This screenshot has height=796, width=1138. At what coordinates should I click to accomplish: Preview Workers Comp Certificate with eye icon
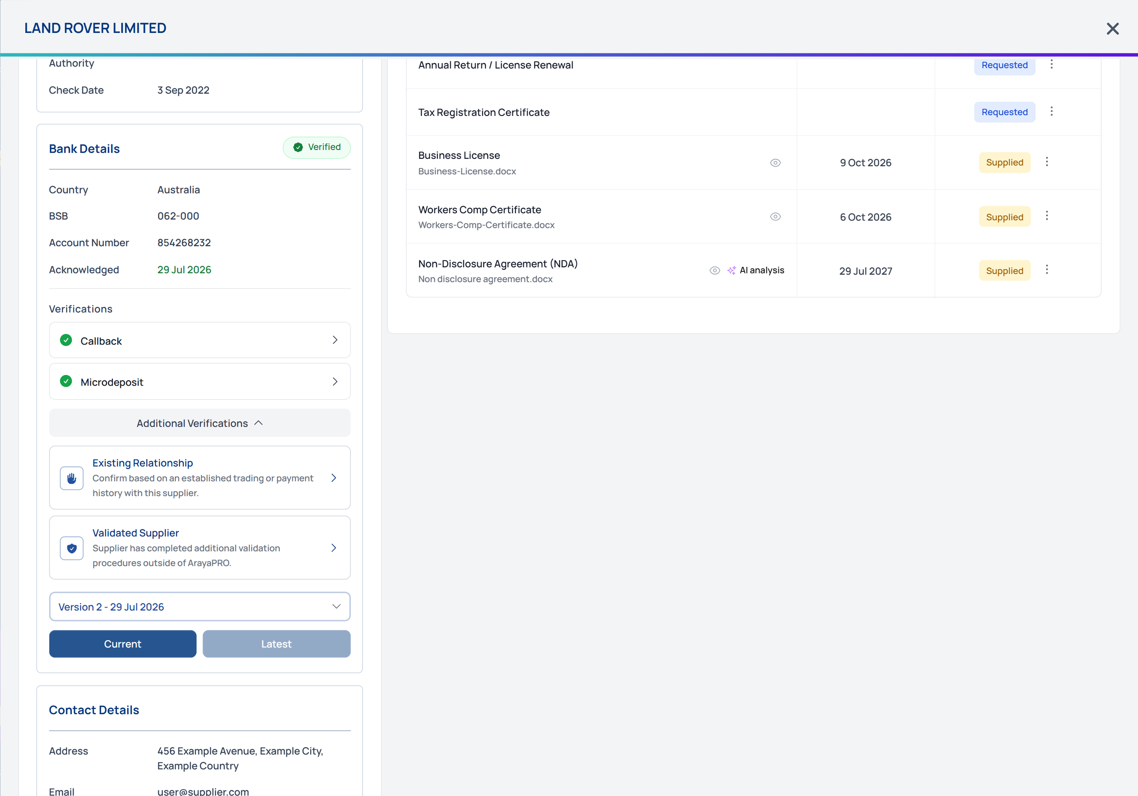[775, 217]
